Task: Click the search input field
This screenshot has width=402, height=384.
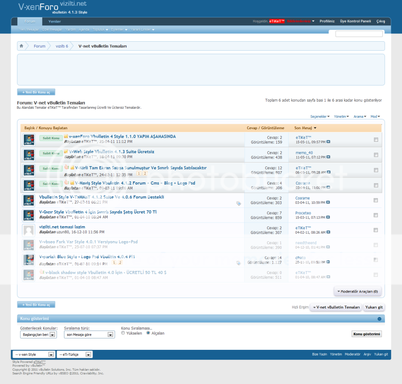Action: click(x=359, y=34)
